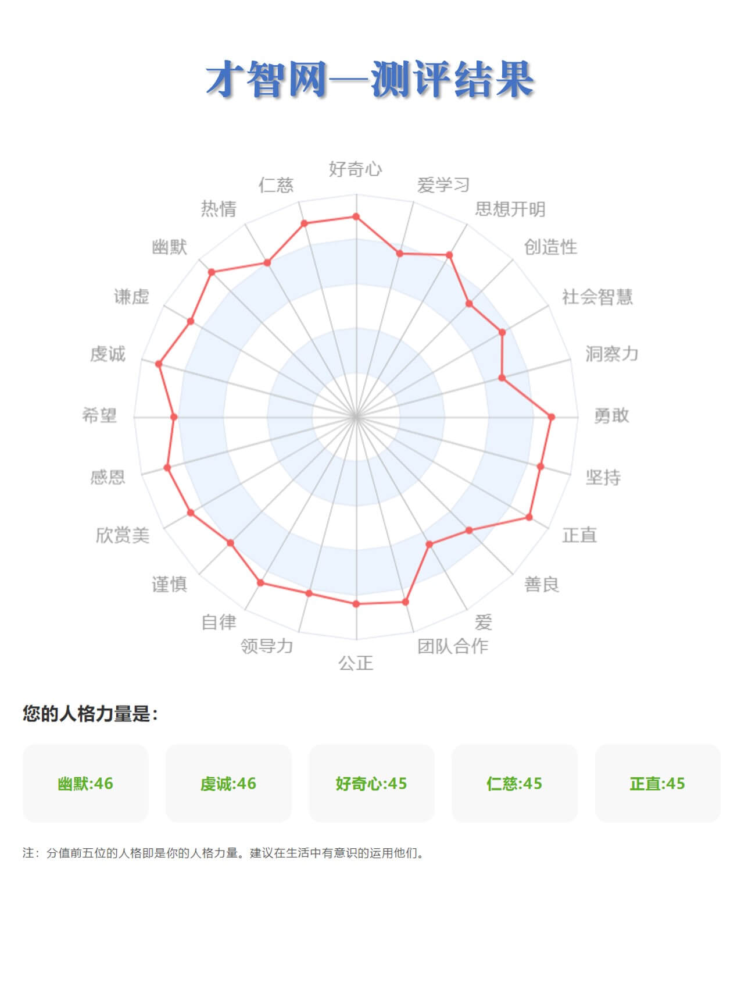Select the 正直:45 result card
Image resolution: width=741 pixels, height=989 pixels.
tap(657, 783)
